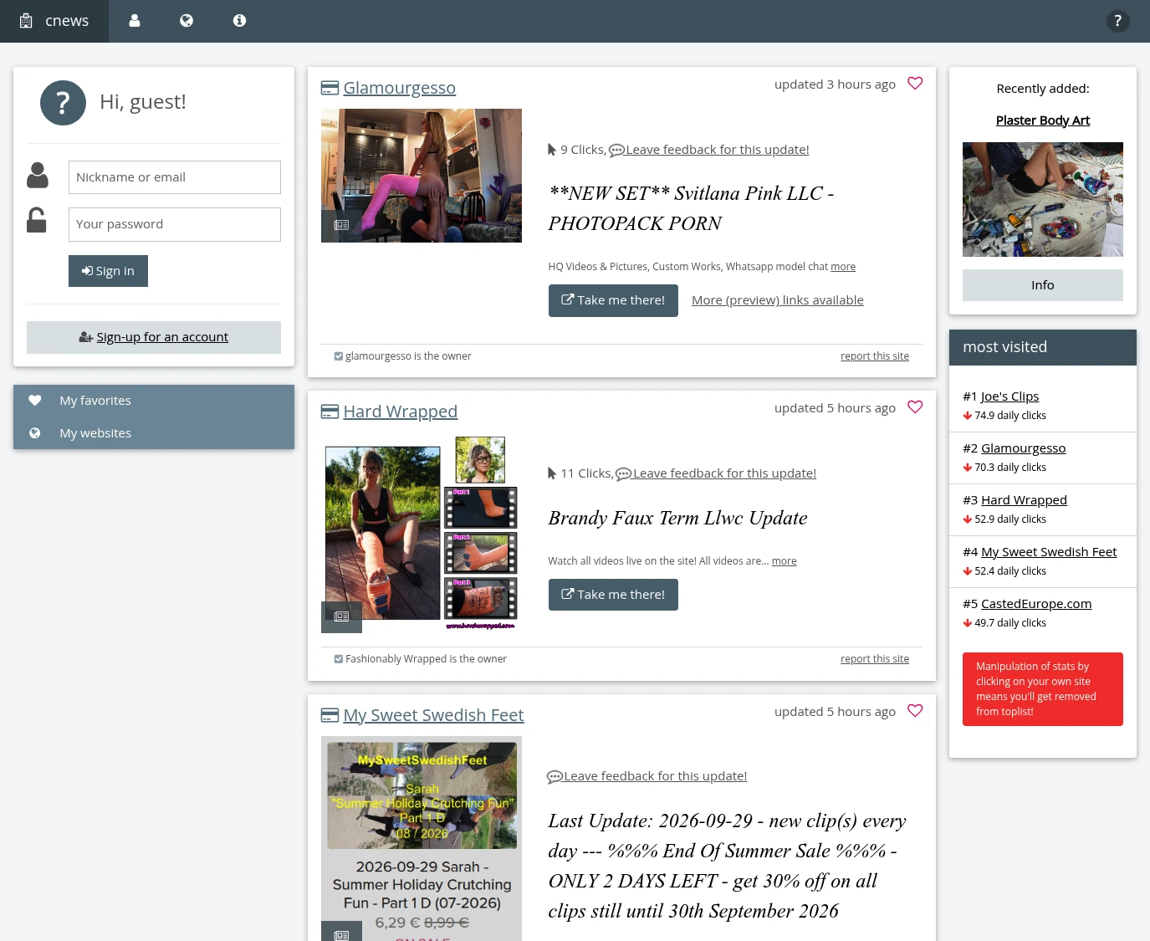The height and width of the screenshot is (941, 1150).
Task: Click news icon on Glamourgesso thumbnail
Action: pos(341,225)
